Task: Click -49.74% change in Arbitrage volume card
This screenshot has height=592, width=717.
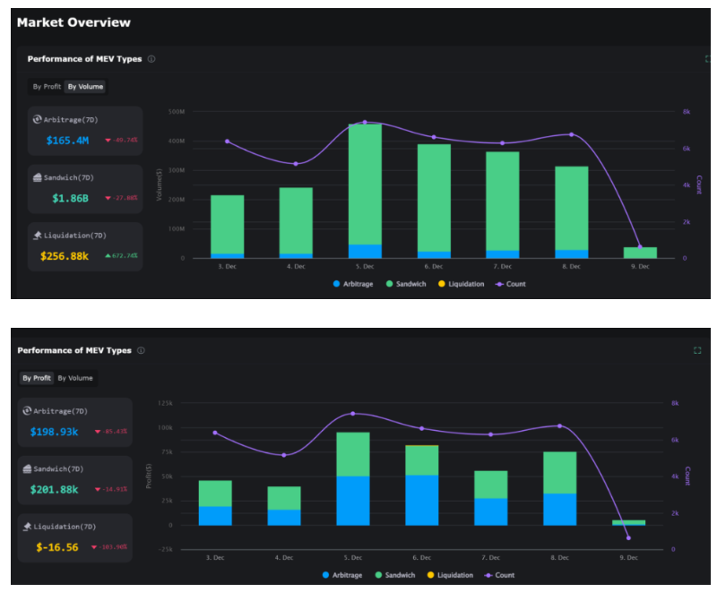Action: pos(122,141)
